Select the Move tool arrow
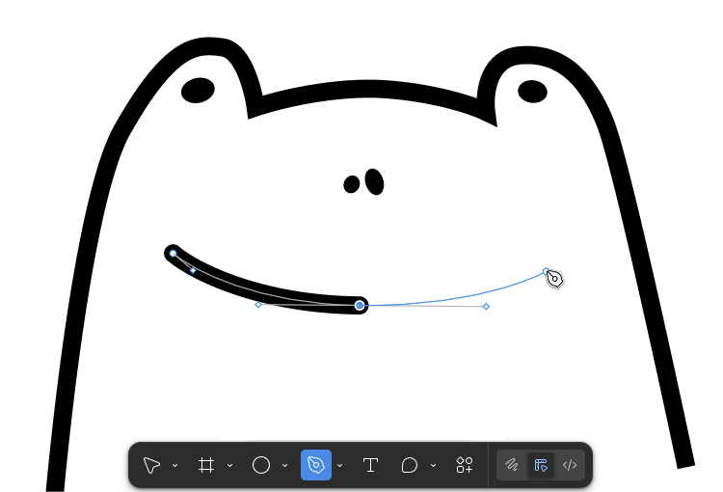This screenshot has height=492, width=723. pyautogui.click(x=151, y=465)
